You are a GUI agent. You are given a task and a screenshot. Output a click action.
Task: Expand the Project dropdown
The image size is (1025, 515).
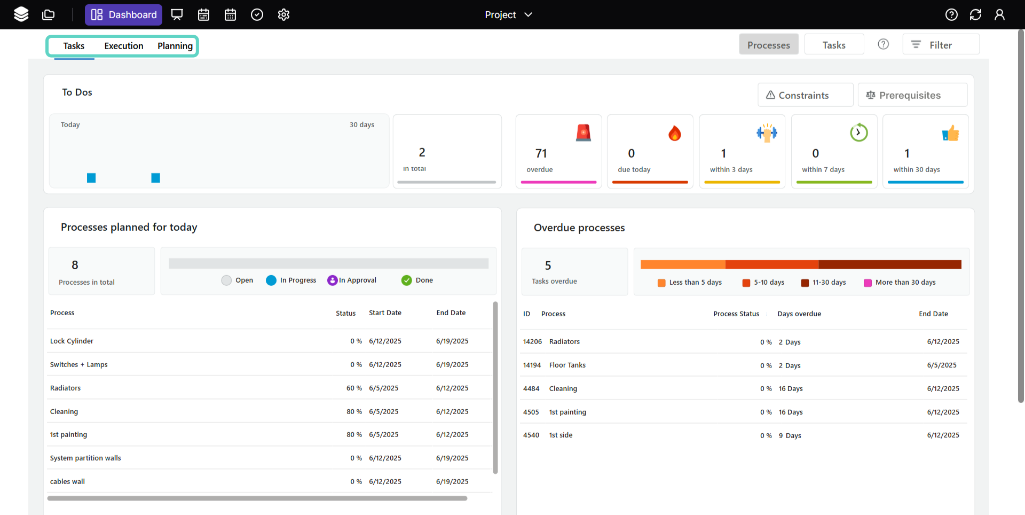[508, 14]
